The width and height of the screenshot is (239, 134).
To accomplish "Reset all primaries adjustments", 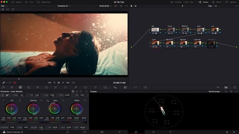I will pos(86,92).
